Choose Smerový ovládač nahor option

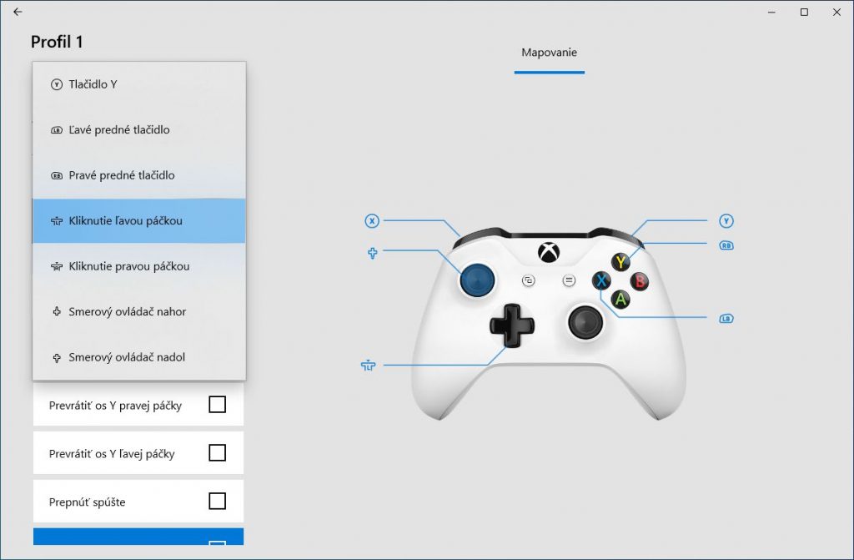[139, 312]
